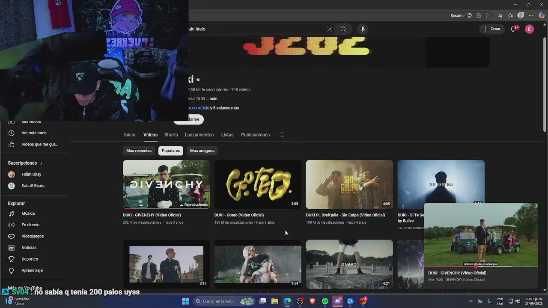Go to the Shorts channel tab
The height and width of the screenshot is (308, 548).
(x=171, y=135)
